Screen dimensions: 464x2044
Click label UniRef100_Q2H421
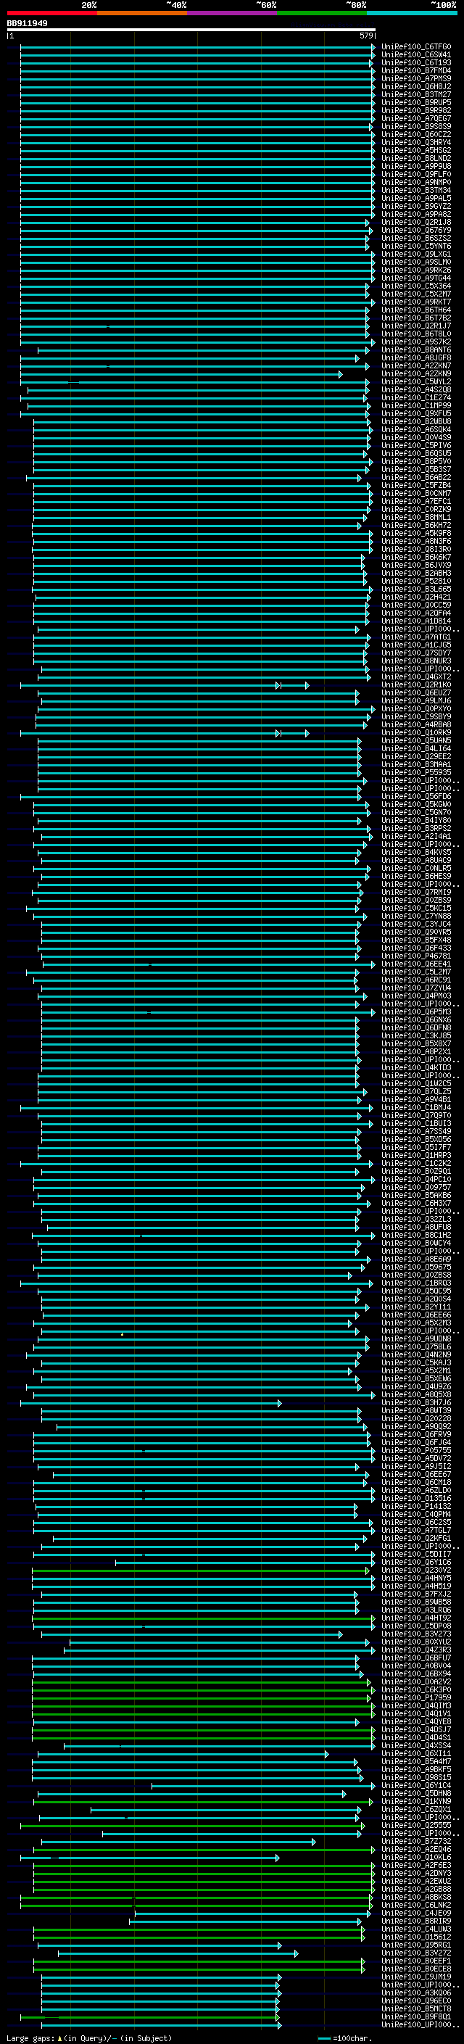coord(416,597)
